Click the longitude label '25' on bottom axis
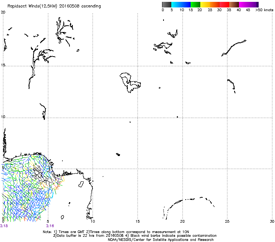Screen dimensions: 275x242 (x=227, y=222)
